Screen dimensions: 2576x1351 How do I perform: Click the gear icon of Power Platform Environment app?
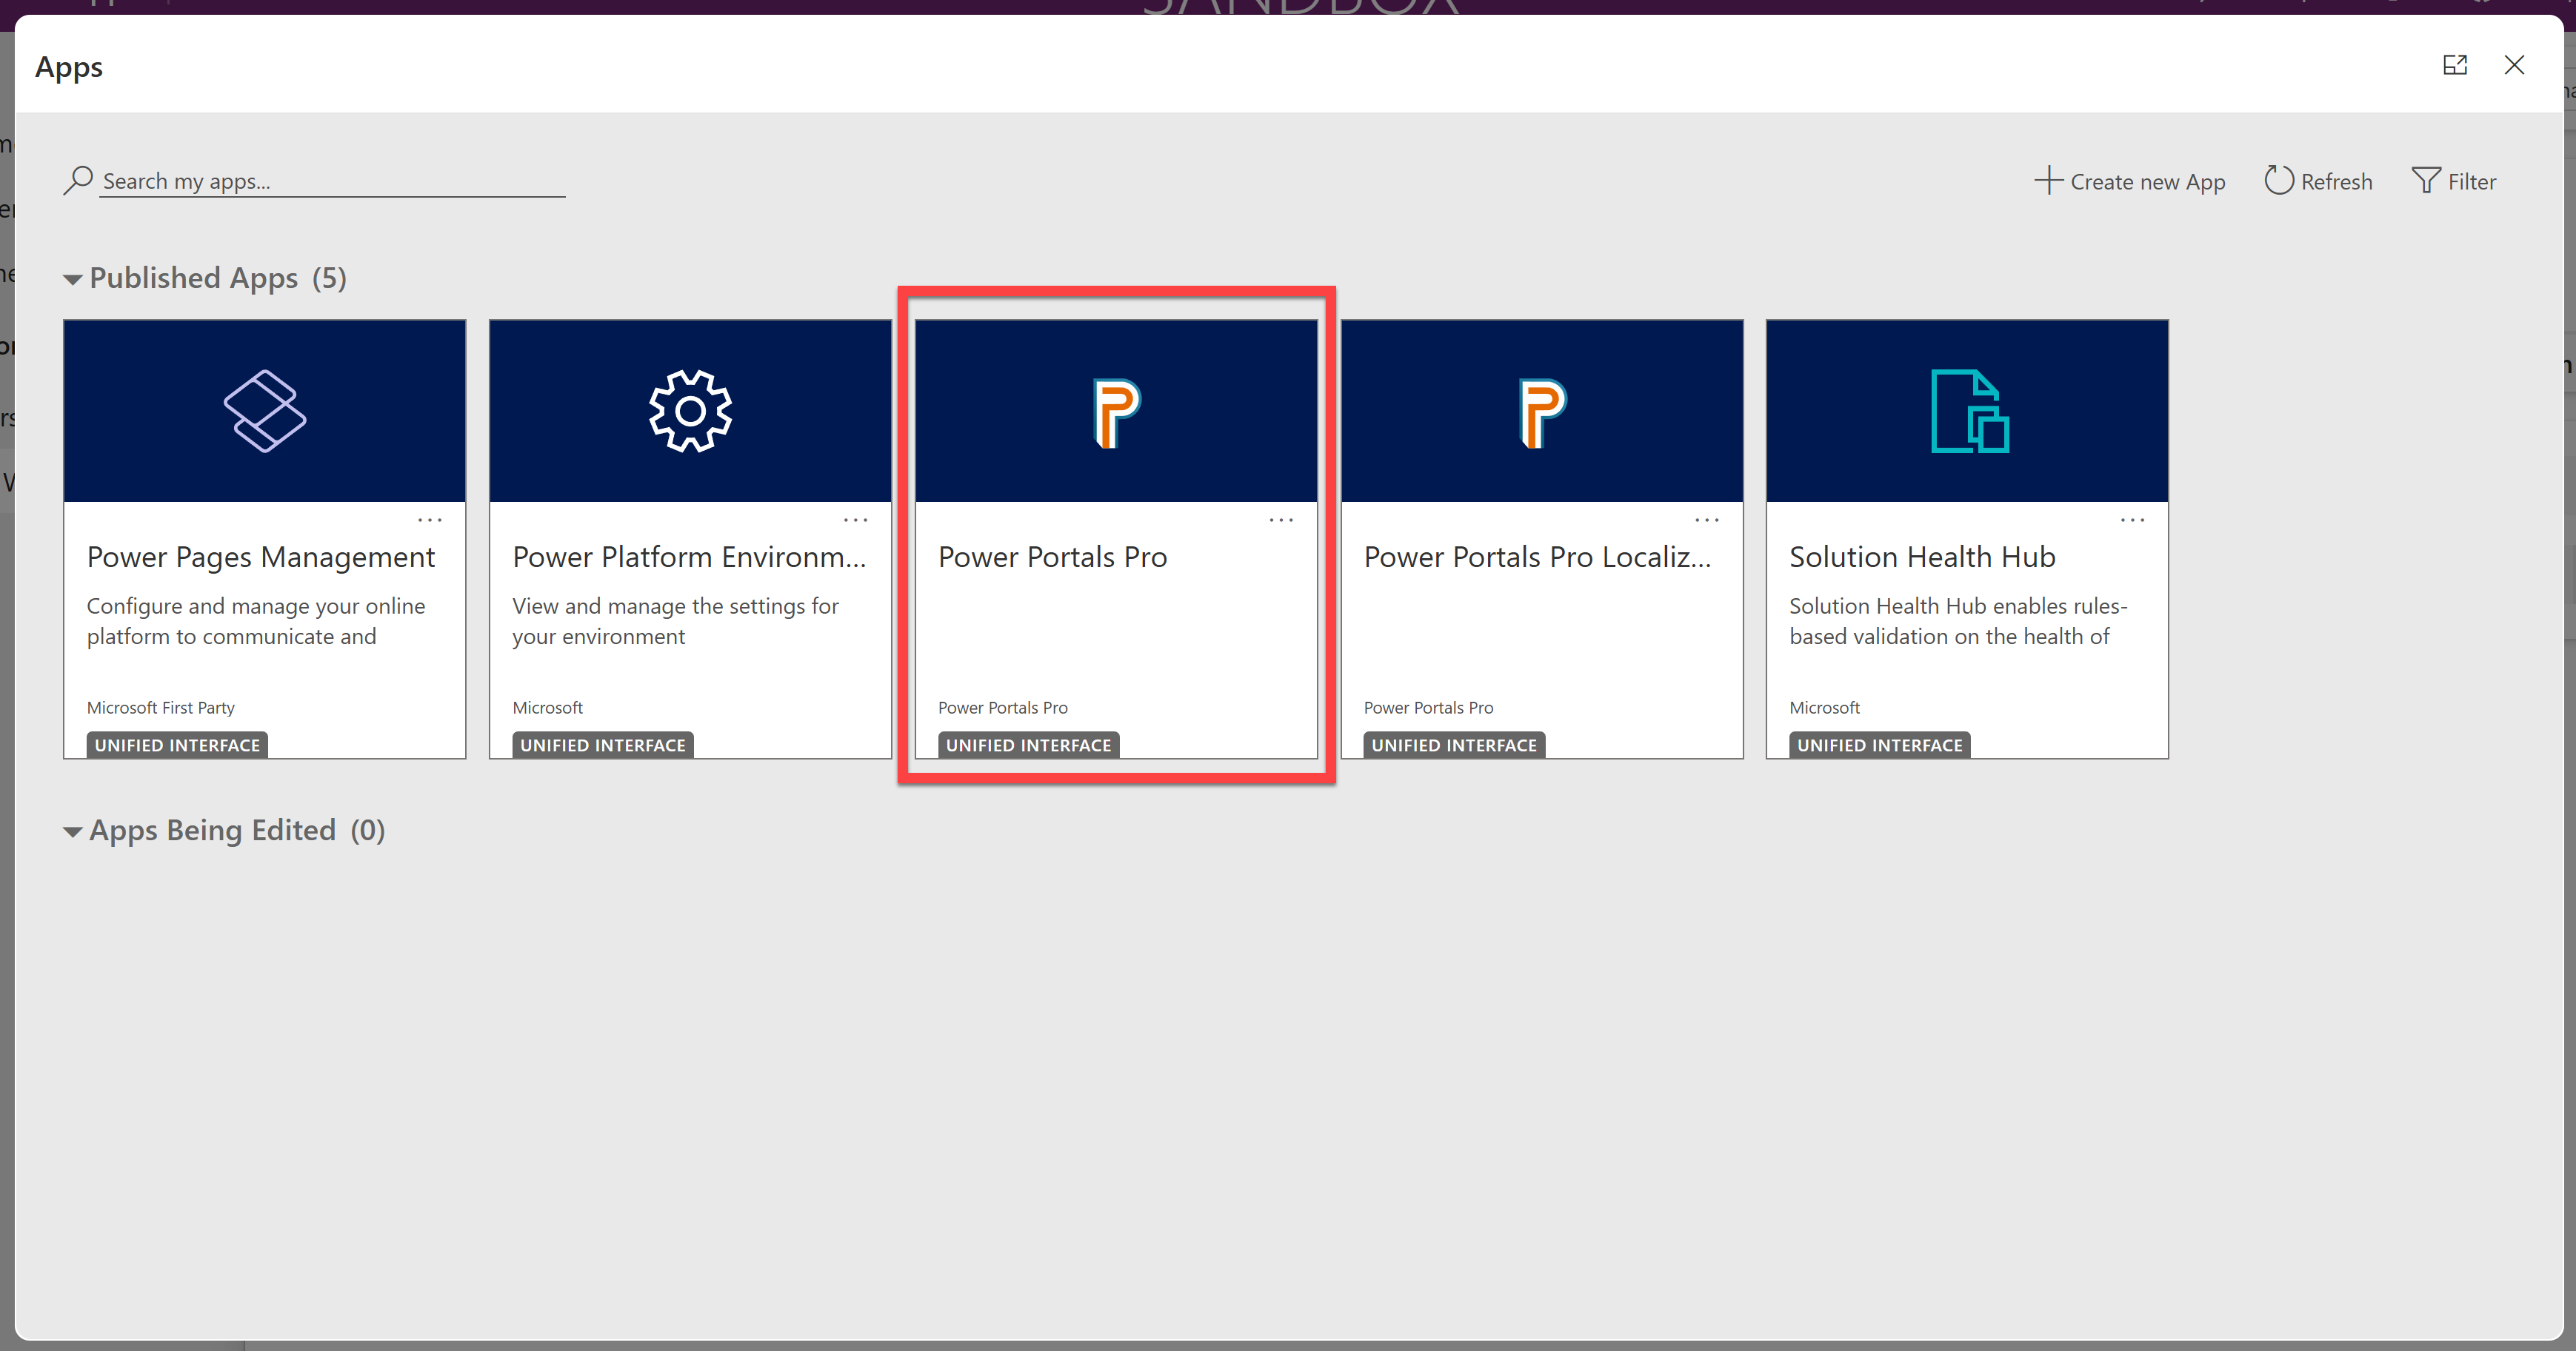coord(690,411)
